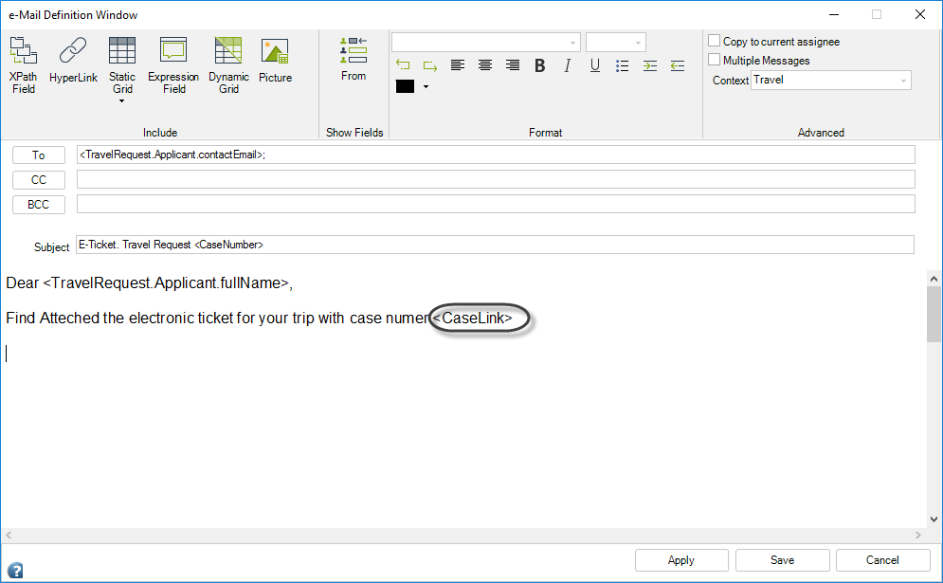Image resolution: width=943 pixels, height=583 pixels.
Task: Insert an Expression Field
Action: pyautogui.click(x=173, y=65)
